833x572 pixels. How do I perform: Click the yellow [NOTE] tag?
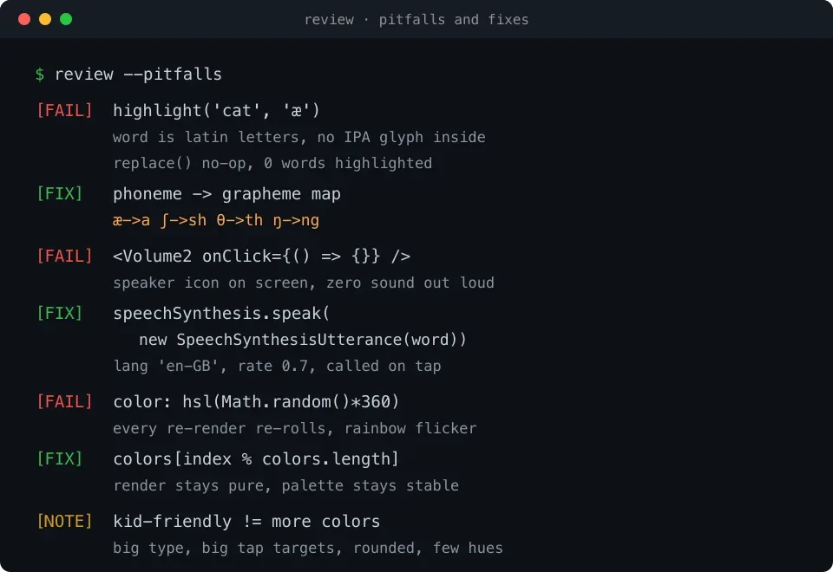(64, 521)
